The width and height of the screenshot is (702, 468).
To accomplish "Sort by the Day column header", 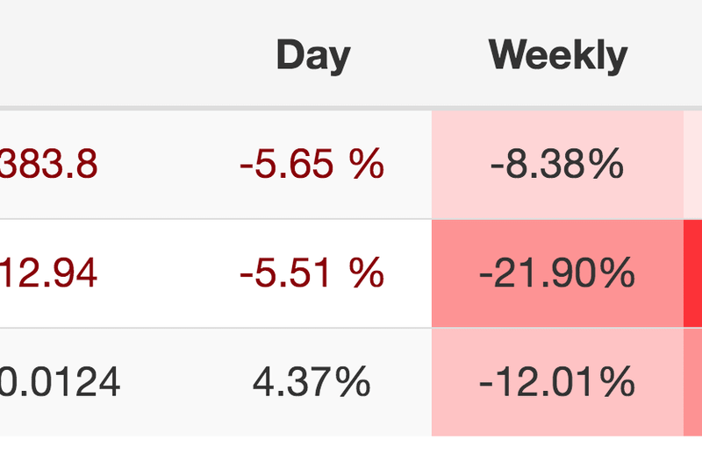I will point(312,56).
